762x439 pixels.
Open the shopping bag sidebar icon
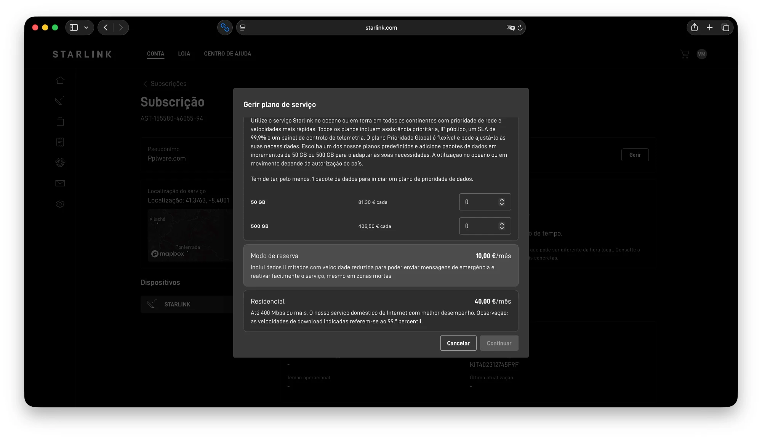tap(60, 121)
